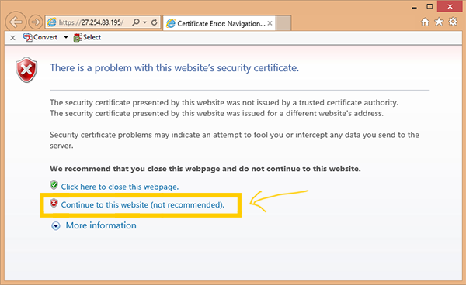The height and width of the screenshot is (285, 466).
Task: Click the Forward navigation arrow
Action: tap(36, 22)
